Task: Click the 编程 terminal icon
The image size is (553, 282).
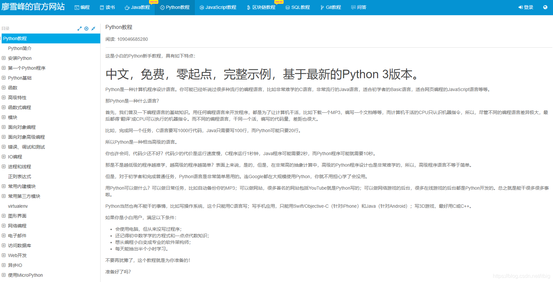Action: click(77, 7)
